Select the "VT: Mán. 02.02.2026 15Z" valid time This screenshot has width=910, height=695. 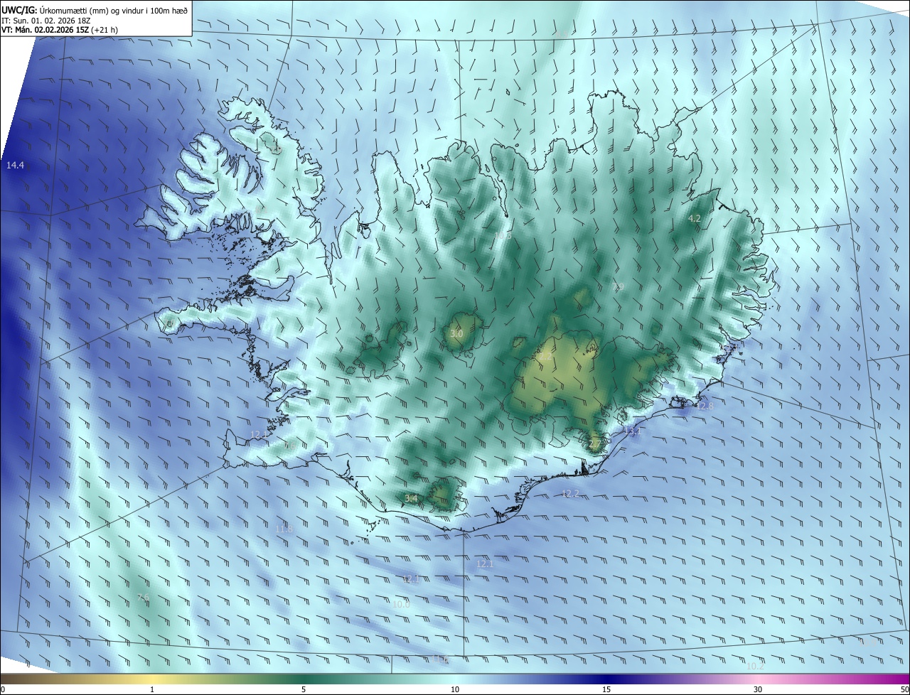45,30
